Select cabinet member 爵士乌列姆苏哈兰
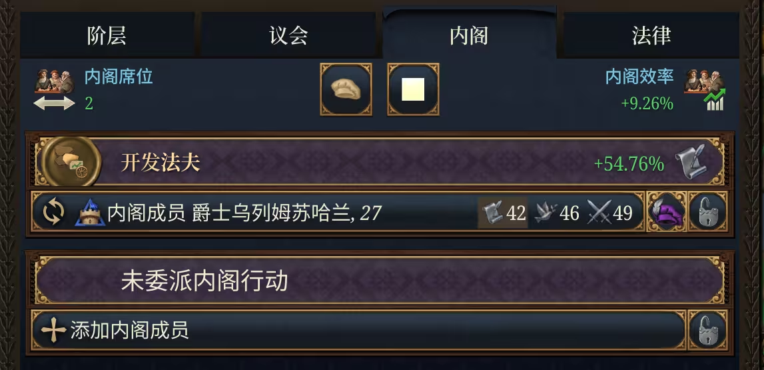The width and height of the screenshot is (764, 370). pyautogui.click(x=280, y=213)
